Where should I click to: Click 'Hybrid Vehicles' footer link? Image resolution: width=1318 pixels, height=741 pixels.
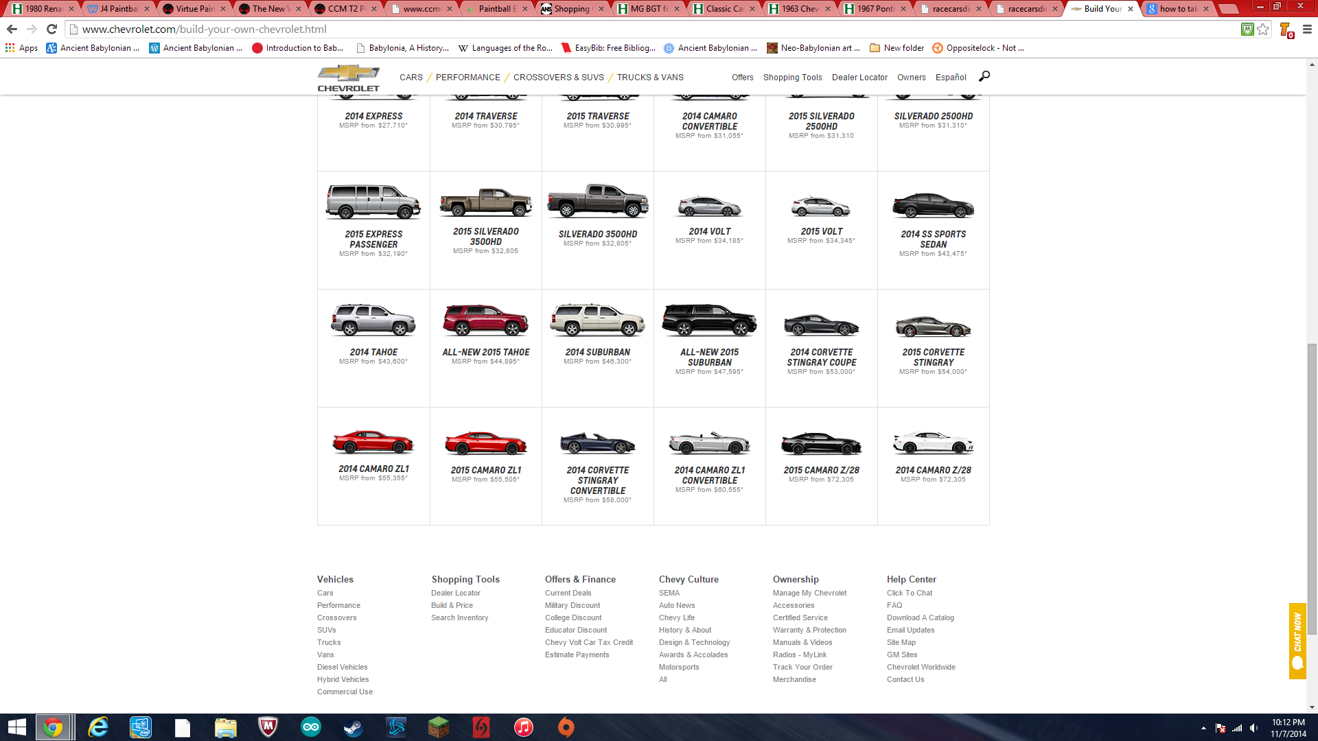(343, 679)
